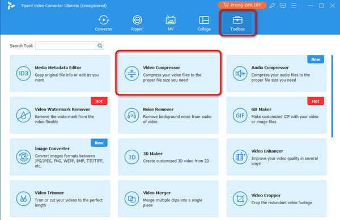
Task: Click the Audio Compressor title text
Action: coord(270,67)
